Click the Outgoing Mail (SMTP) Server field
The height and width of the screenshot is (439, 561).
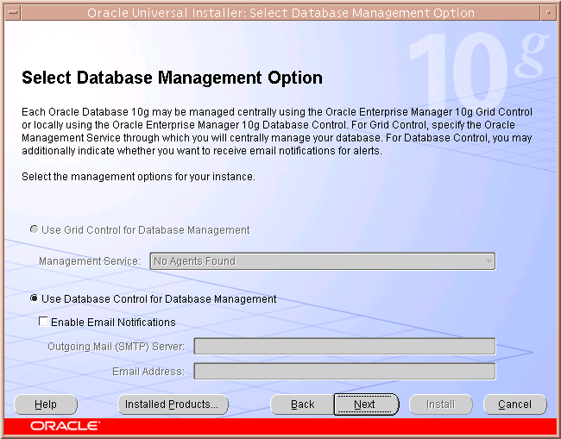click(x=344, y=347)
